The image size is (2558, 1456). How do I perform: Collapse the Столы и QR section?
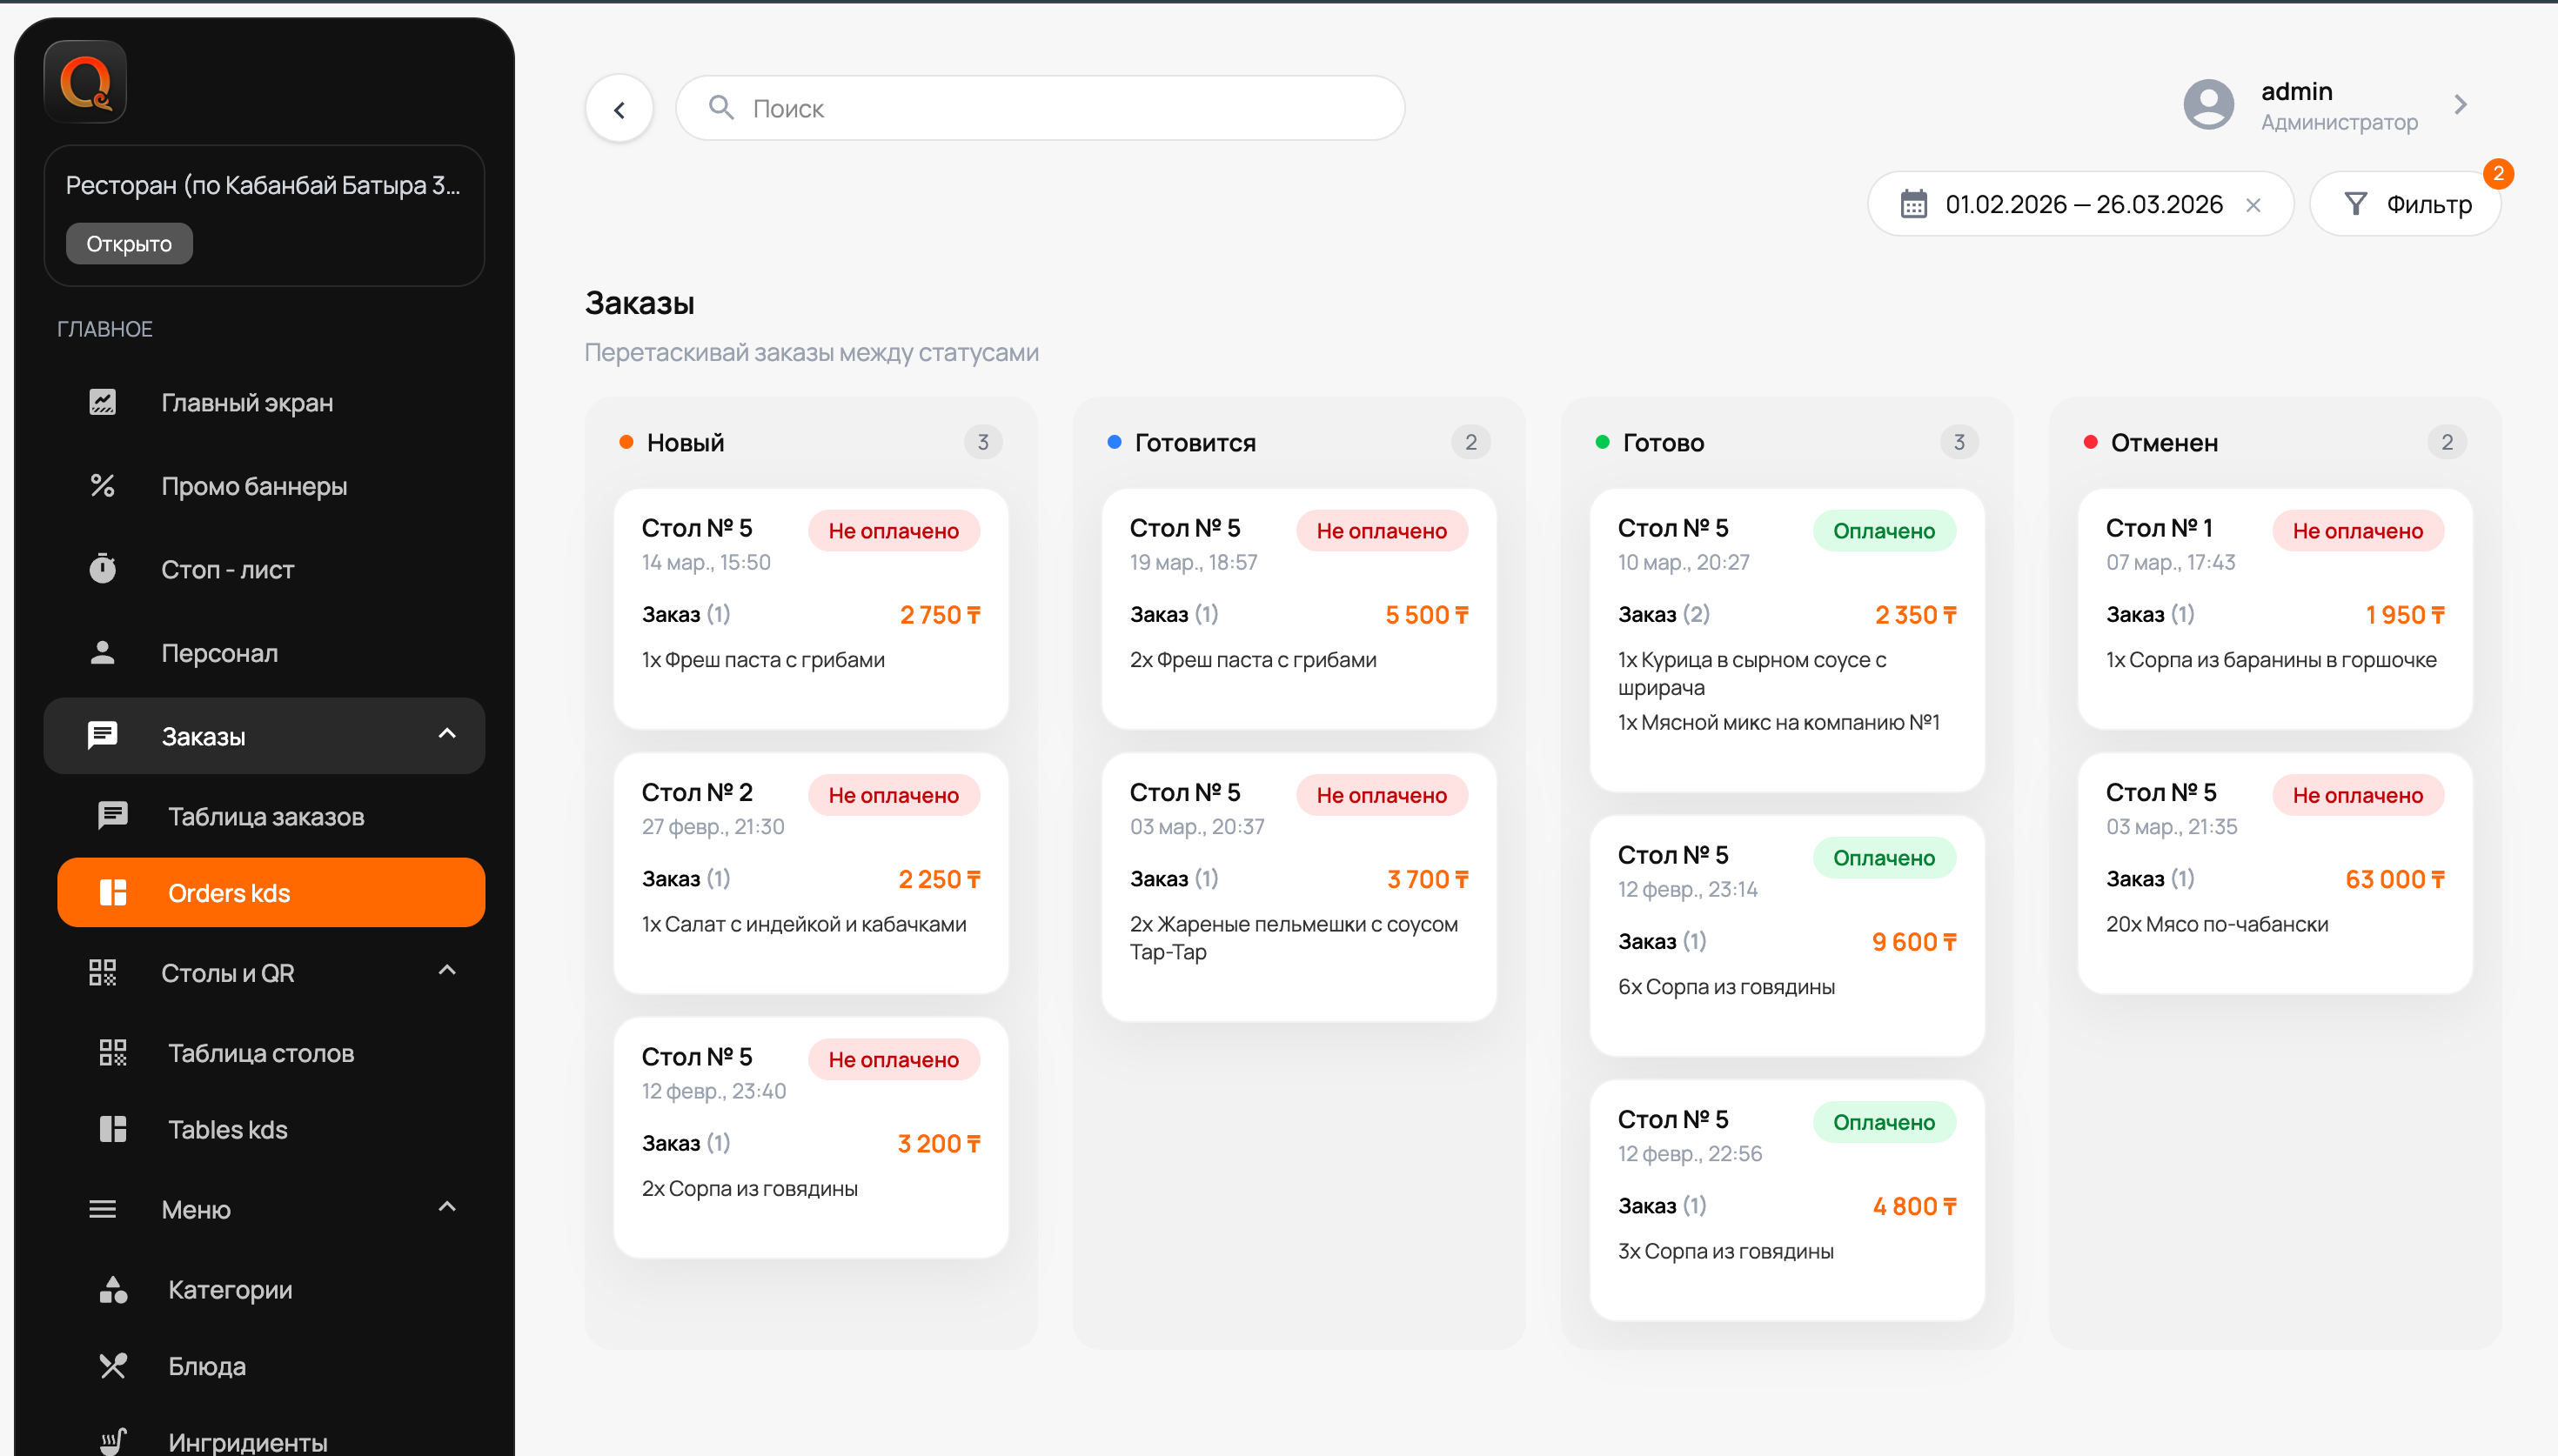[447, 971]
